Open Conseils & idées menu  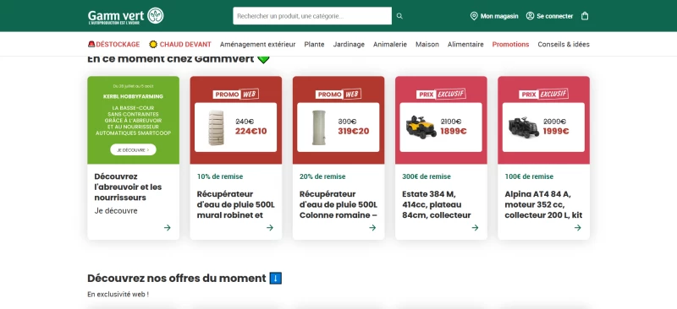tap(564, 44)
